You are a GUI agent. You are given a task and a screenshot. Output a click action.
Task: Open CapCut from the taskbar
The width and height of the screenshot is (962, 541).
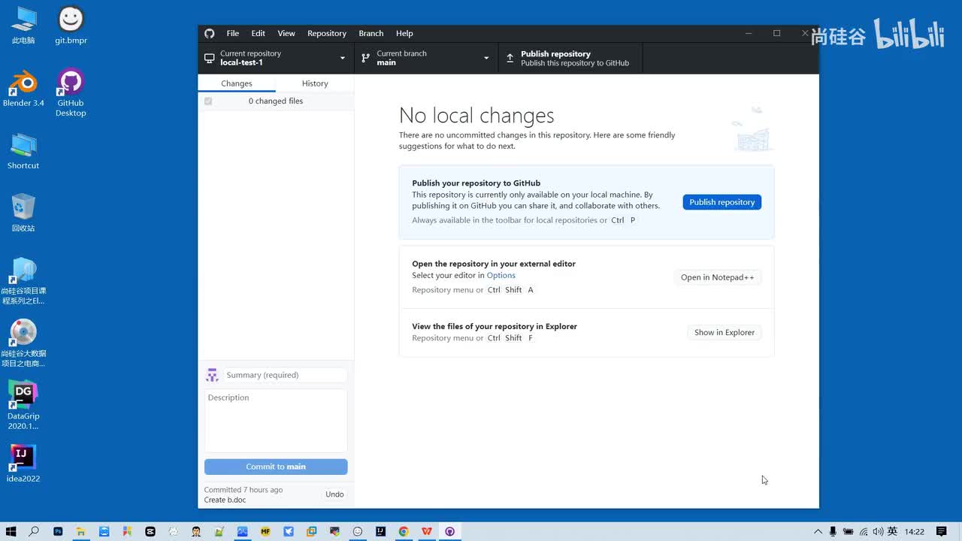(x=150, y=531)
